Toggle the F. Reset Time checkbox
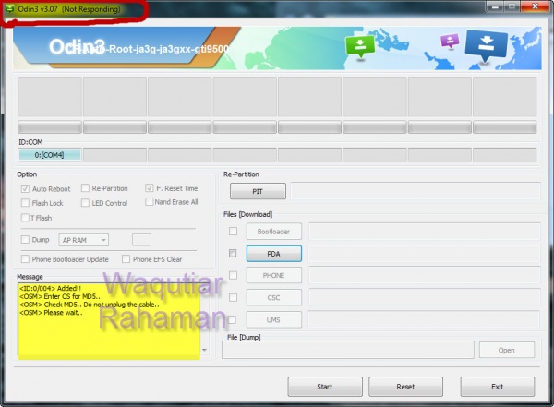Image resolution: width=554 pixels, height=407 pixels. [x=149, y=188]
